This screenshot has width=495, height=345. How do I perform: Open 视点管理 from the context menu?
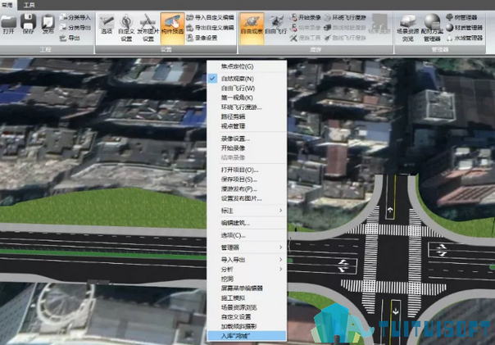[247, 126]
